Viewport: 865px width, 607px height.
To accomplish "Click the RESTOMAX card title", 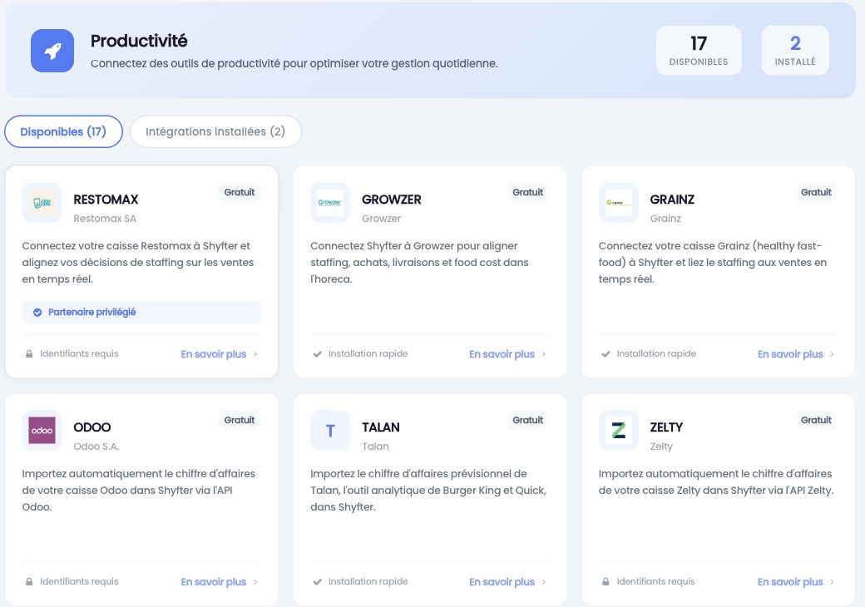I will pyautogui.click(x=106, y=200).
